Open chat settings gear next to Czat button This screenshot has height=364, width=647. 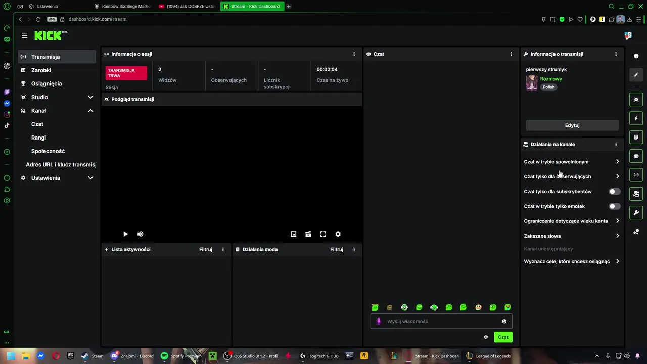click(x=486, y=337)
